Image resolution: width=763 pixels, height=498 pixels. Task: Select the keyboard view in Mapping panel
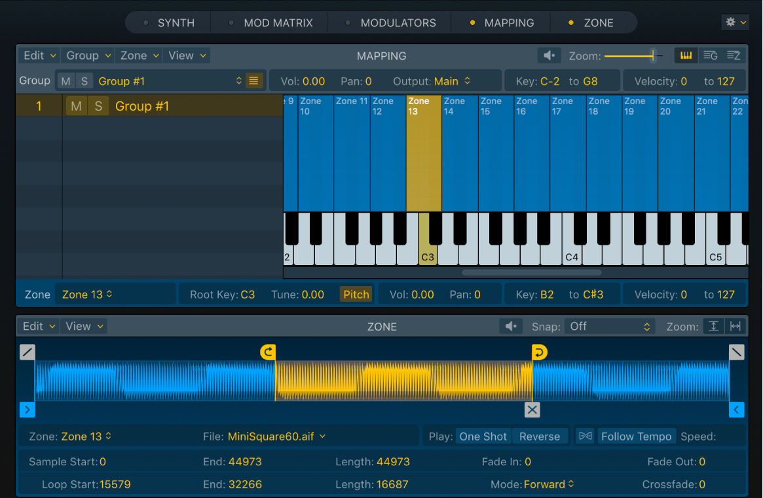(686, 55)
